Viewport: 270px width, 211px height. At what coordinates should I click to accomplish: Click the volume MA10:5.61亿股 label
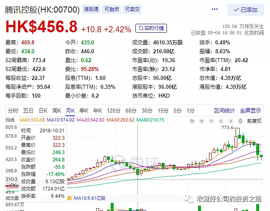(89, 198)
